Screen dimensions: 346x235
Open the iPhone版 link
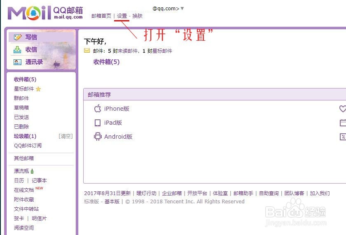(117, 109)
